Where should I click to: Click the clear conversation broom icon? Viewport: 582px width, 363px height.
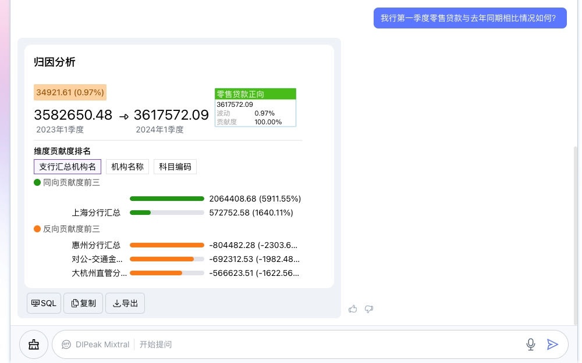pyautogui.click(x=33, y=344)
